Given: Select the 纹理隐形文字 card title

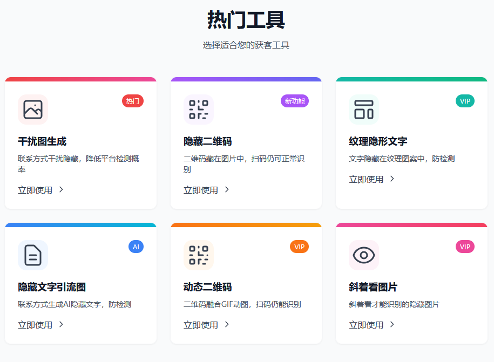Looking at the screenshot, I should point(378,141).
